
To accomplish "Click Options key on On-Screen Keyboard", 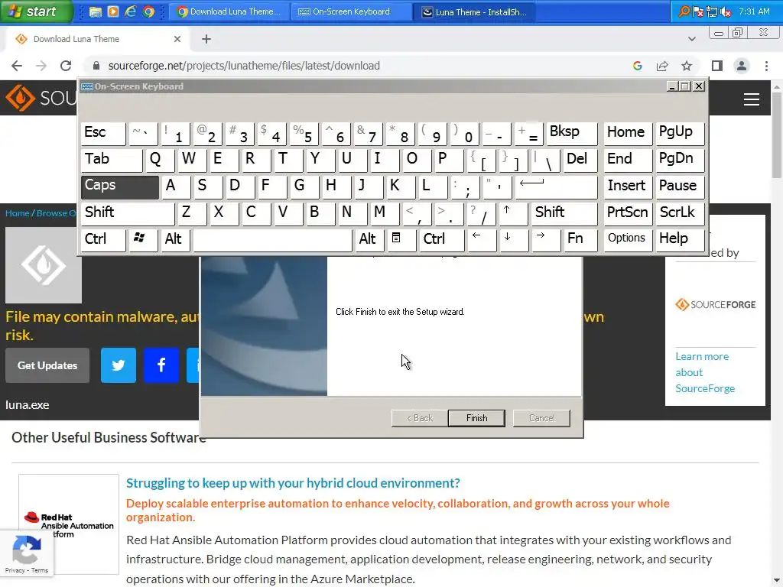I will click(x=628, y=240).
